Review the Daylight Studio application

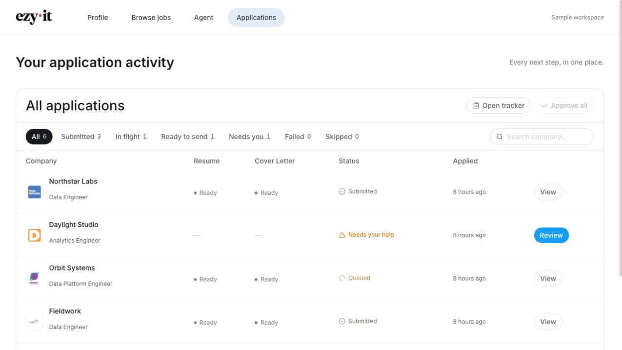pyautogui.click(x=551, y=235)
